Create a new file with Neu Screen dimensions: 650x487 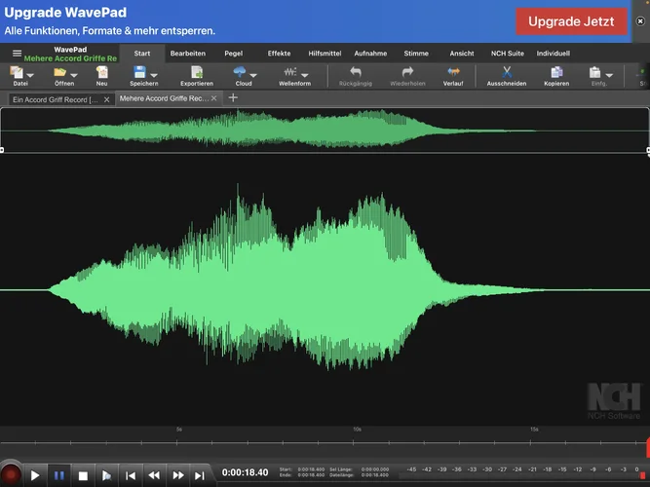(101, 73)
